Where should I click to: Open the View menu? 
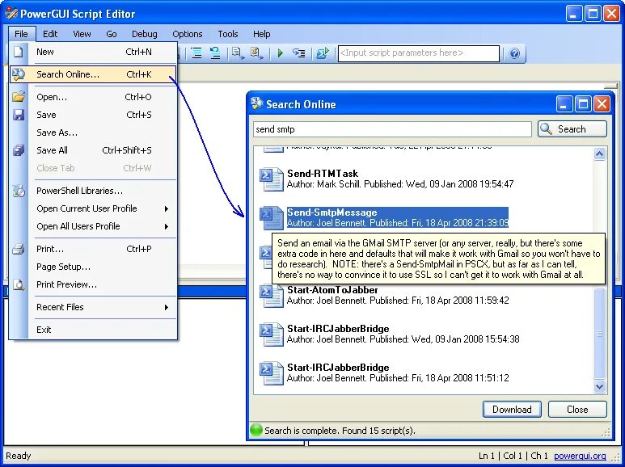point(82,34)
